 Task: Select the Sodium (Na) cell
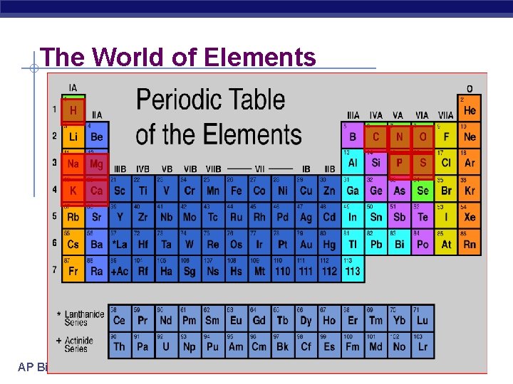(x=73, y=164)
